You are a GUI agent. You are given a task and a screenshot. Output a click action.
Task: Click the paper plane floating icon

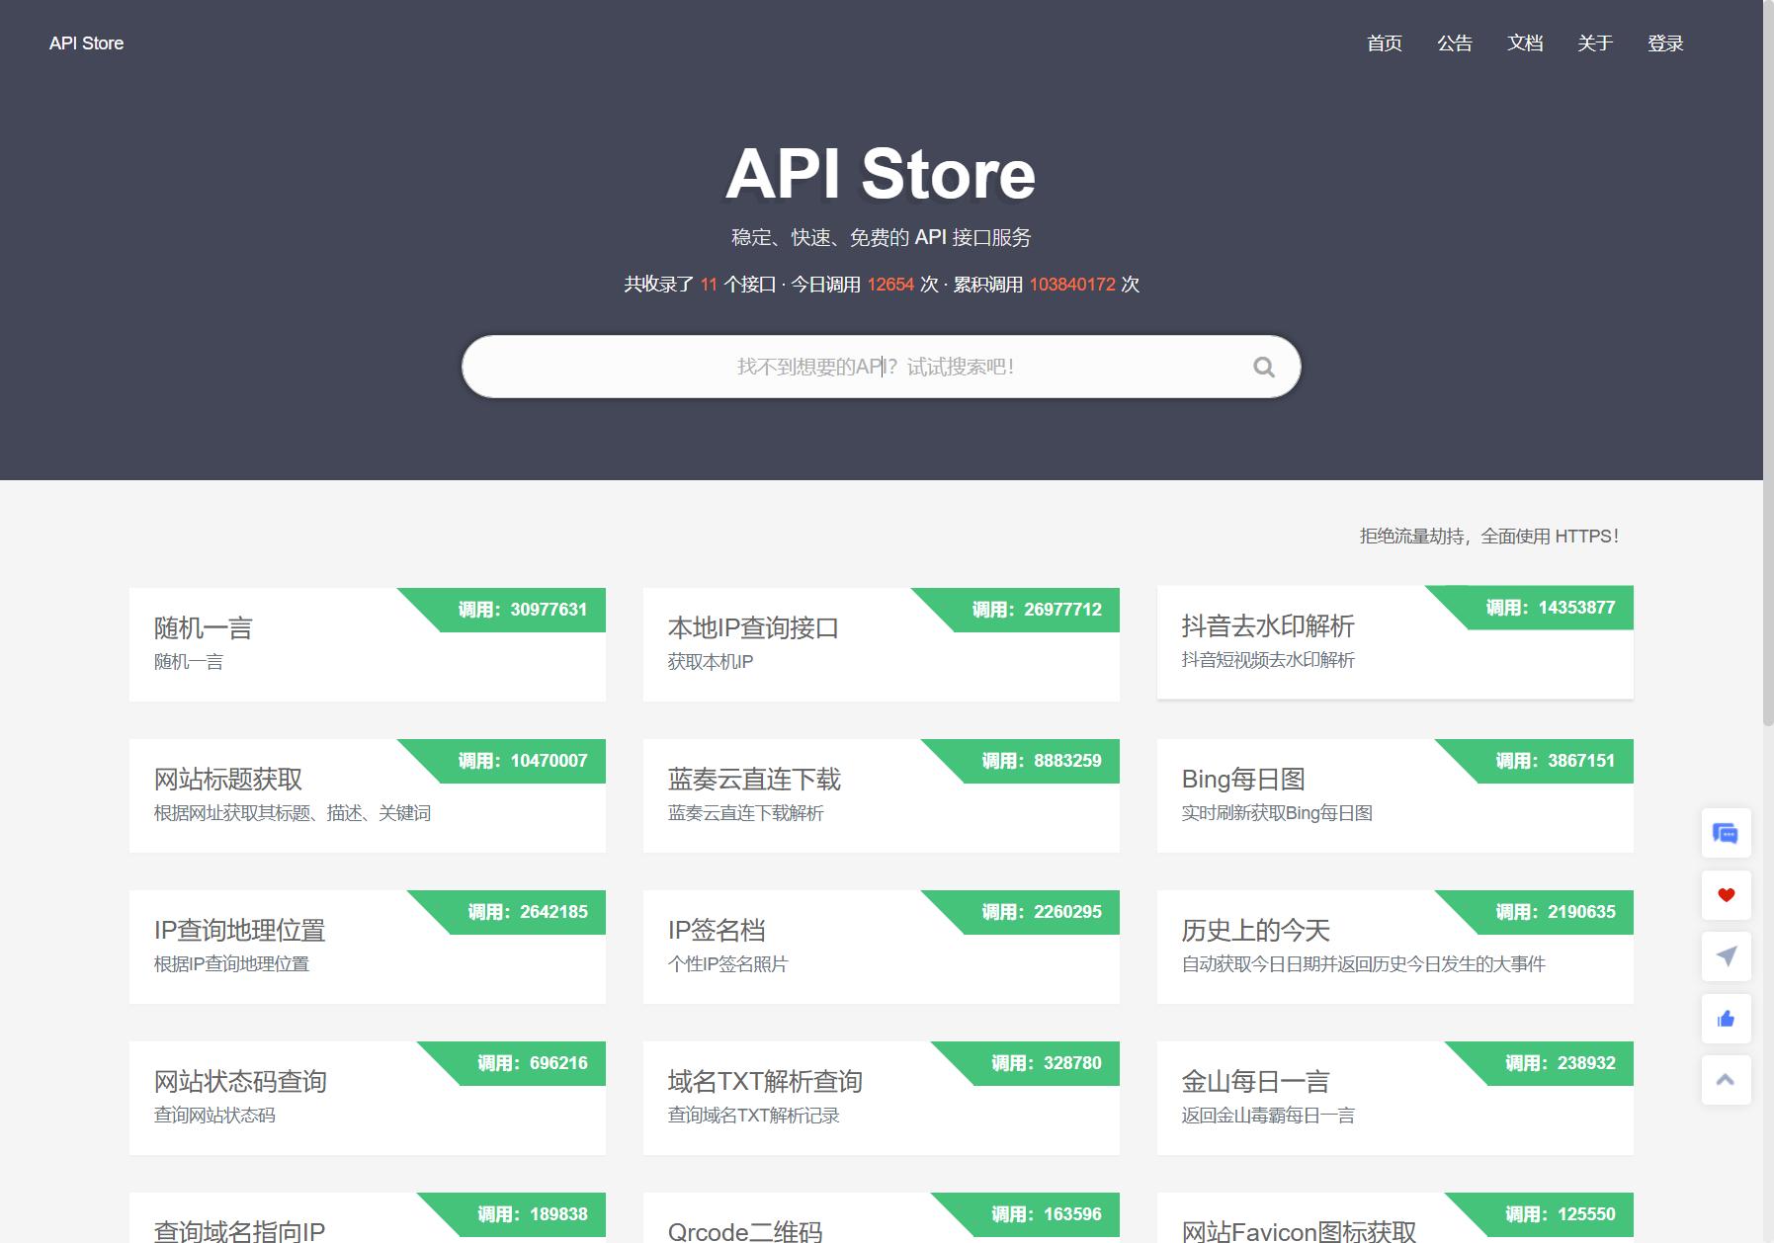tap(1726, 956)
